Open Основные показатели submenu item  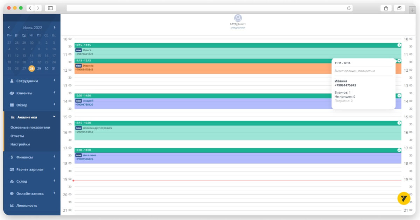click(30, 127)
